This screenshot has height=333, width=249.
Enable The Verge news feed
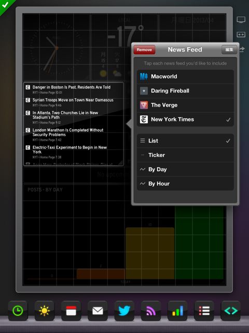185,105
